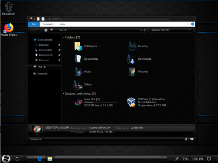Screen dimensions: 218x163
Task: Open the Recycle Bin desktop icon
Action: coord(9,7)
